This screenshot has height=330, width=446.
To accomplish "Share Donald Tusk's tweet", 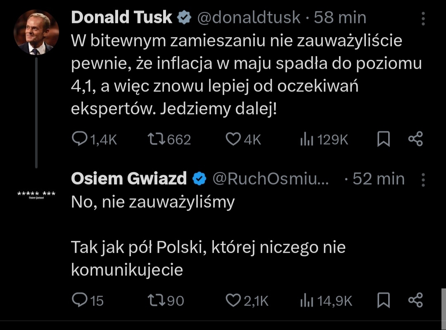I will tap(415, 139).
